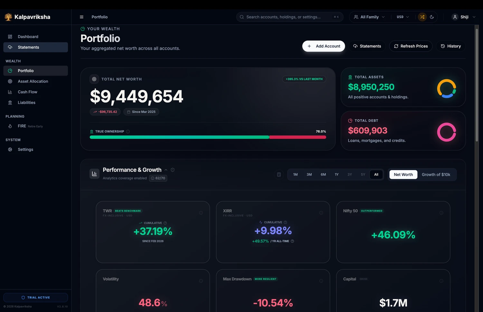
Task: Click info icon on Nifty 50 card
Action: tap(441, 213)
